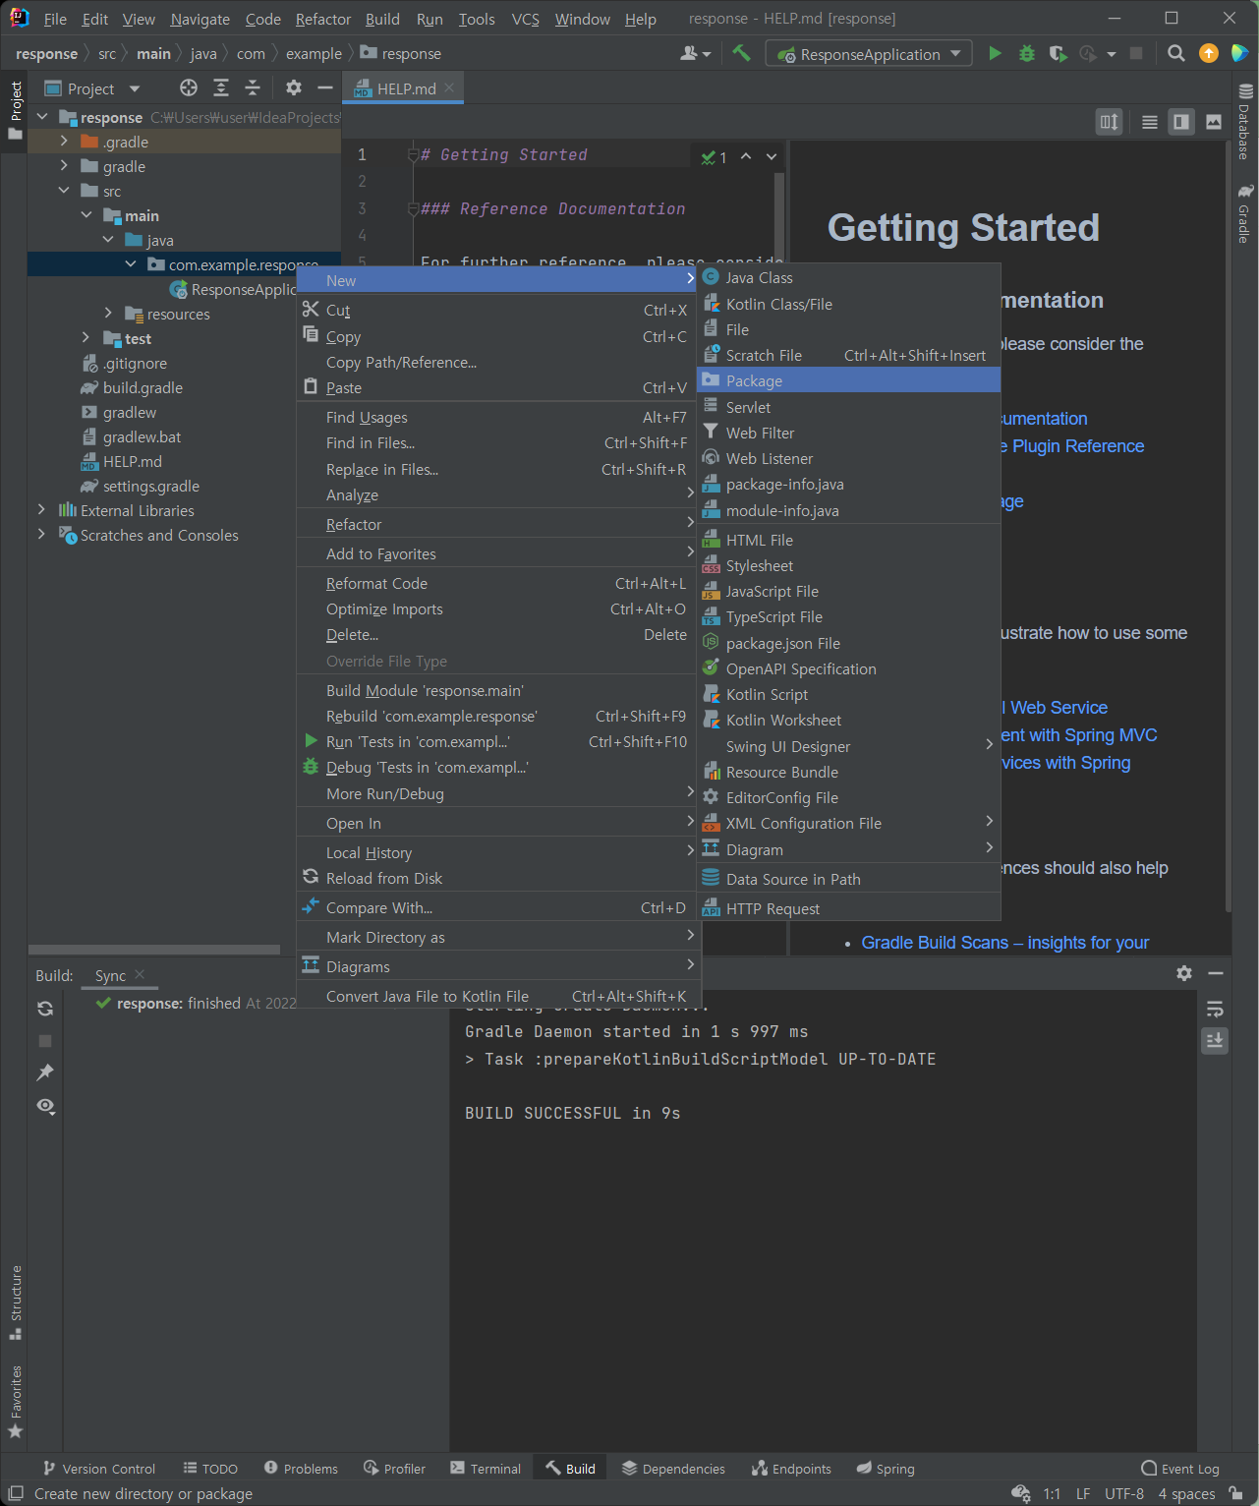Click Project panel horizontal scrollbar
The image size is (1259, 1506).
pos(154,950)
